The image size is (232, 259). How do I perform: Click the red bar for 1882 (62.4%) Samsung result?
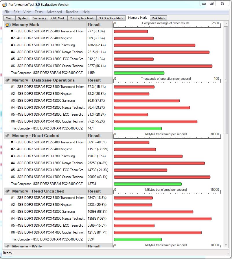tap(154, 45)
